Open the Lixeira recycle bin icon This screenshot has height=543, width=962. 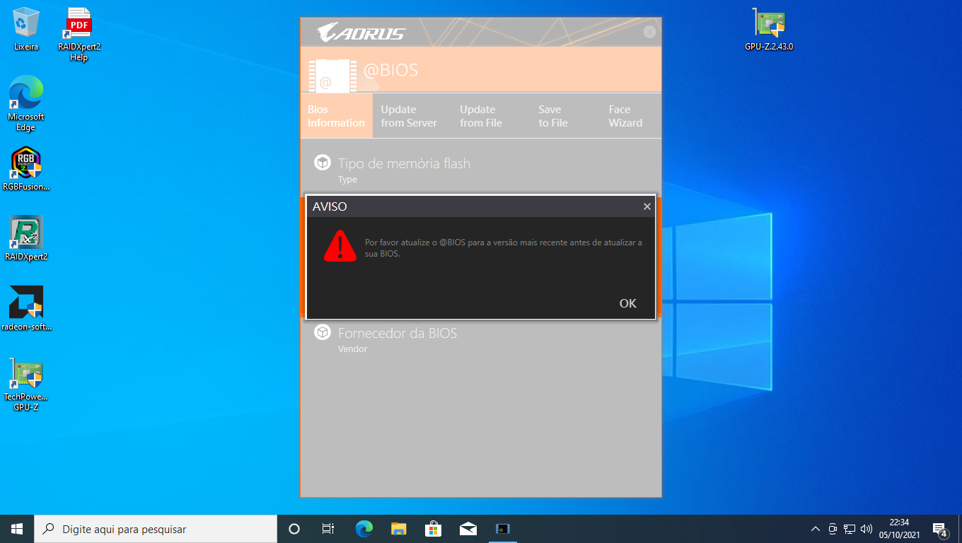pos(26,29)
